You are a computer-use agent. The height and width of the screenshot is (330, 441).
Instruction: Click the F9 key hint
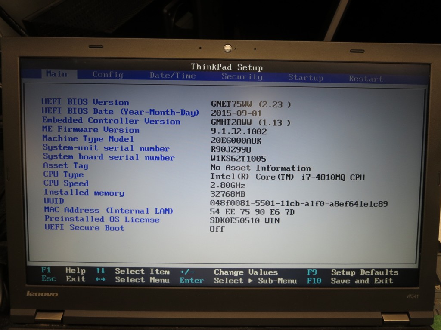point(312,272)
